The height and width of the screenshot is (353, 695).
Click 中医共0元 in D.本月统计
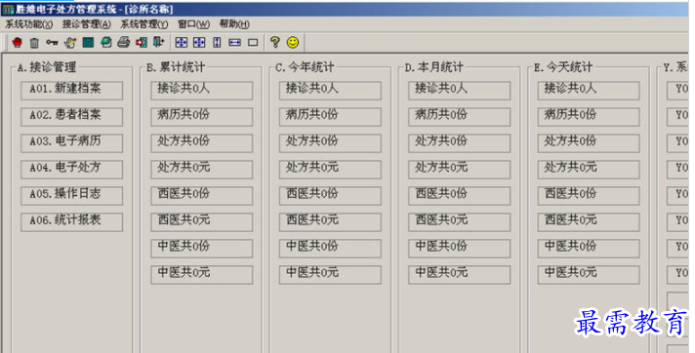pyautogui.click(x=459, y=275)
